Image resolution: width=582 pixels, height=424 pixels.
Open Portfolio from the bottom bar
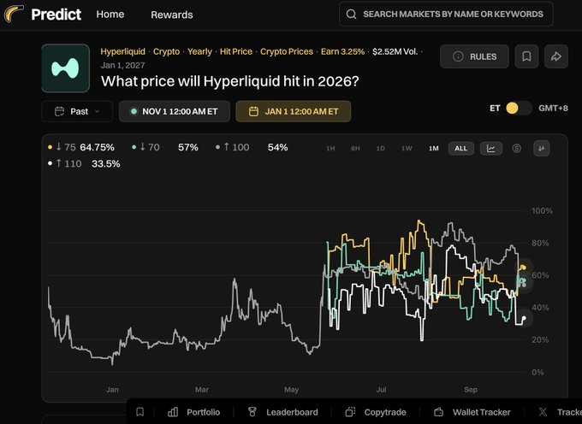[x=193, y=412]
